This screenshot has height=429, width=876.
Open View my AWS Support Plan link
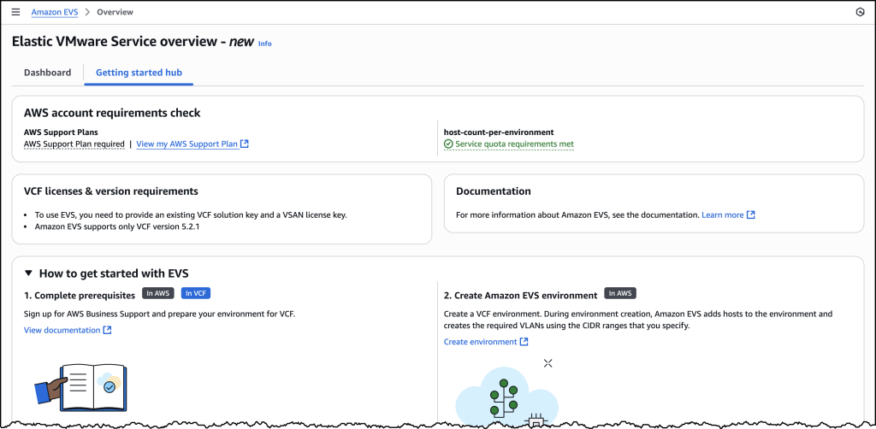[x=186, y=144]
